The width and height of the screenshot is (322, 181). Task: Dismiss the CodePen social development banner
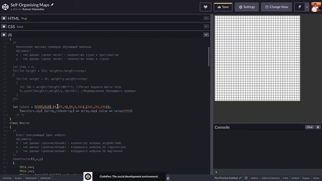168,178
